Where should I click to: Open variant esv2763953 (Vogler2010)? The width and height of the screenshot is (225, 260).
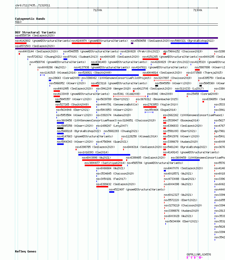161,104
